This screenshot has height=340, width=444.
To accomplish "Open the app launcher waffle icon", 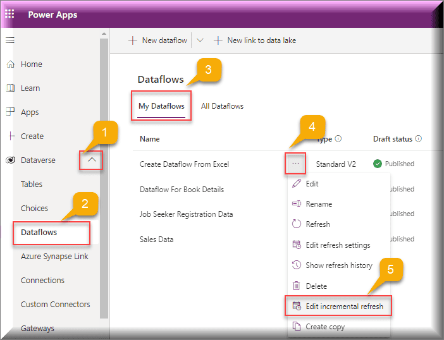I will [9, 14].
